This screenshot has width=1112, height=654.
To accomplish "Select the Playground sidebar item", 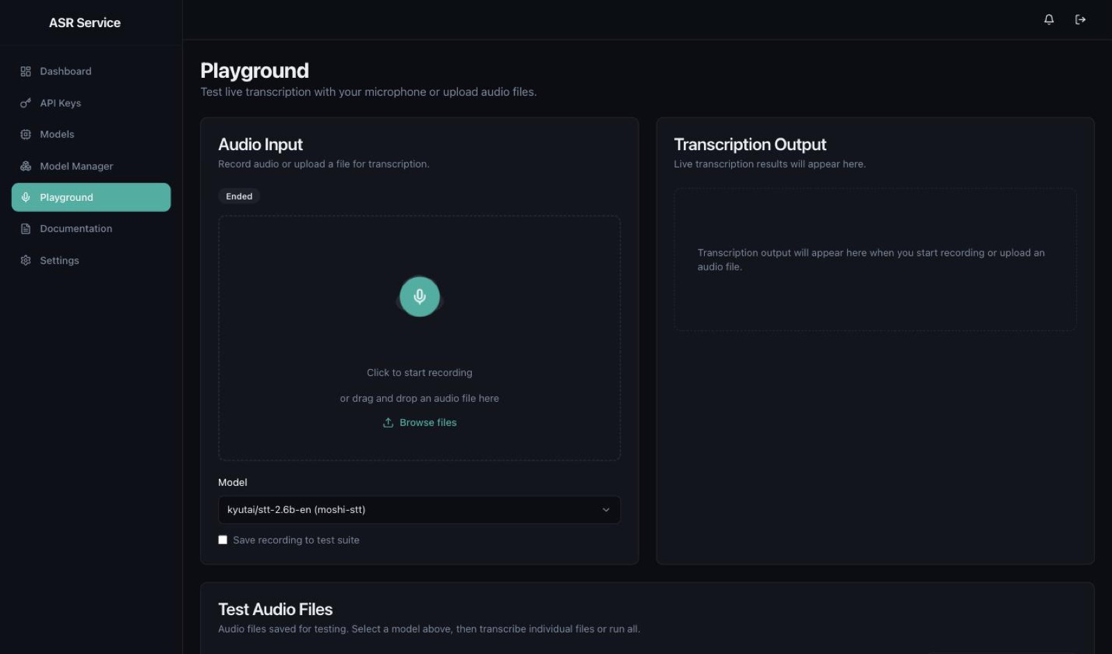I will point(91,197).
